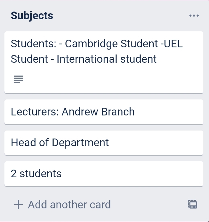Open the Subjects list actions menu
This screenshot has height=222, width=209.
click(x=194, y=16)
